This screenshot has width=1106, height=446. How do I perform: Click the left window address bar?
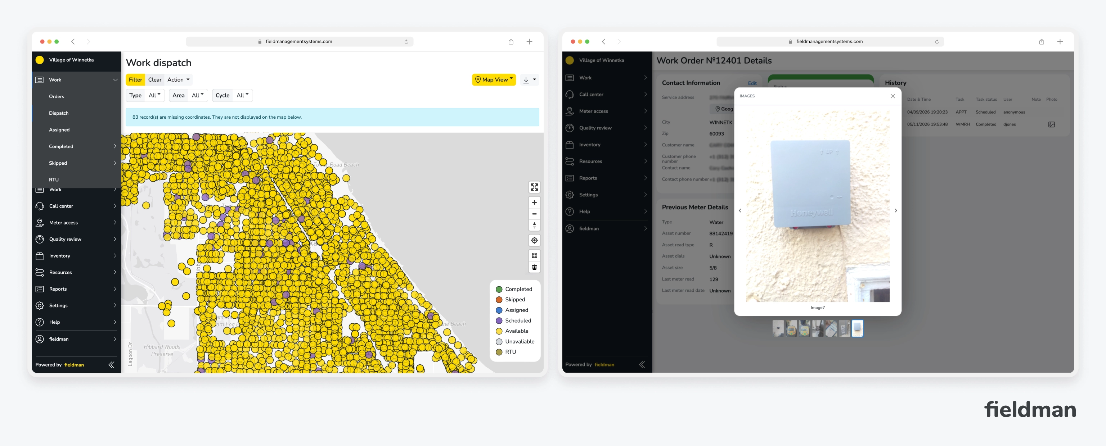click(299, 42)
